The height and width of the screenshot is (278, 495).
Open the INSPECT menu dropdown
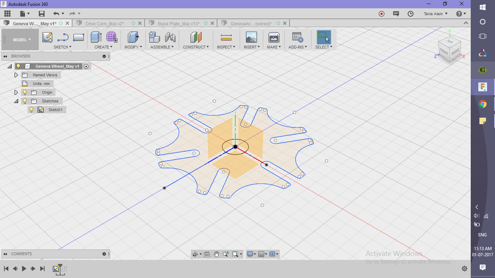point(226,47)
